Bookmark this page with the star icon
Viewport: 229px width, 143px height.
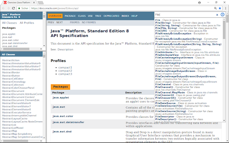pyautogui.click(x=220, y=8)
